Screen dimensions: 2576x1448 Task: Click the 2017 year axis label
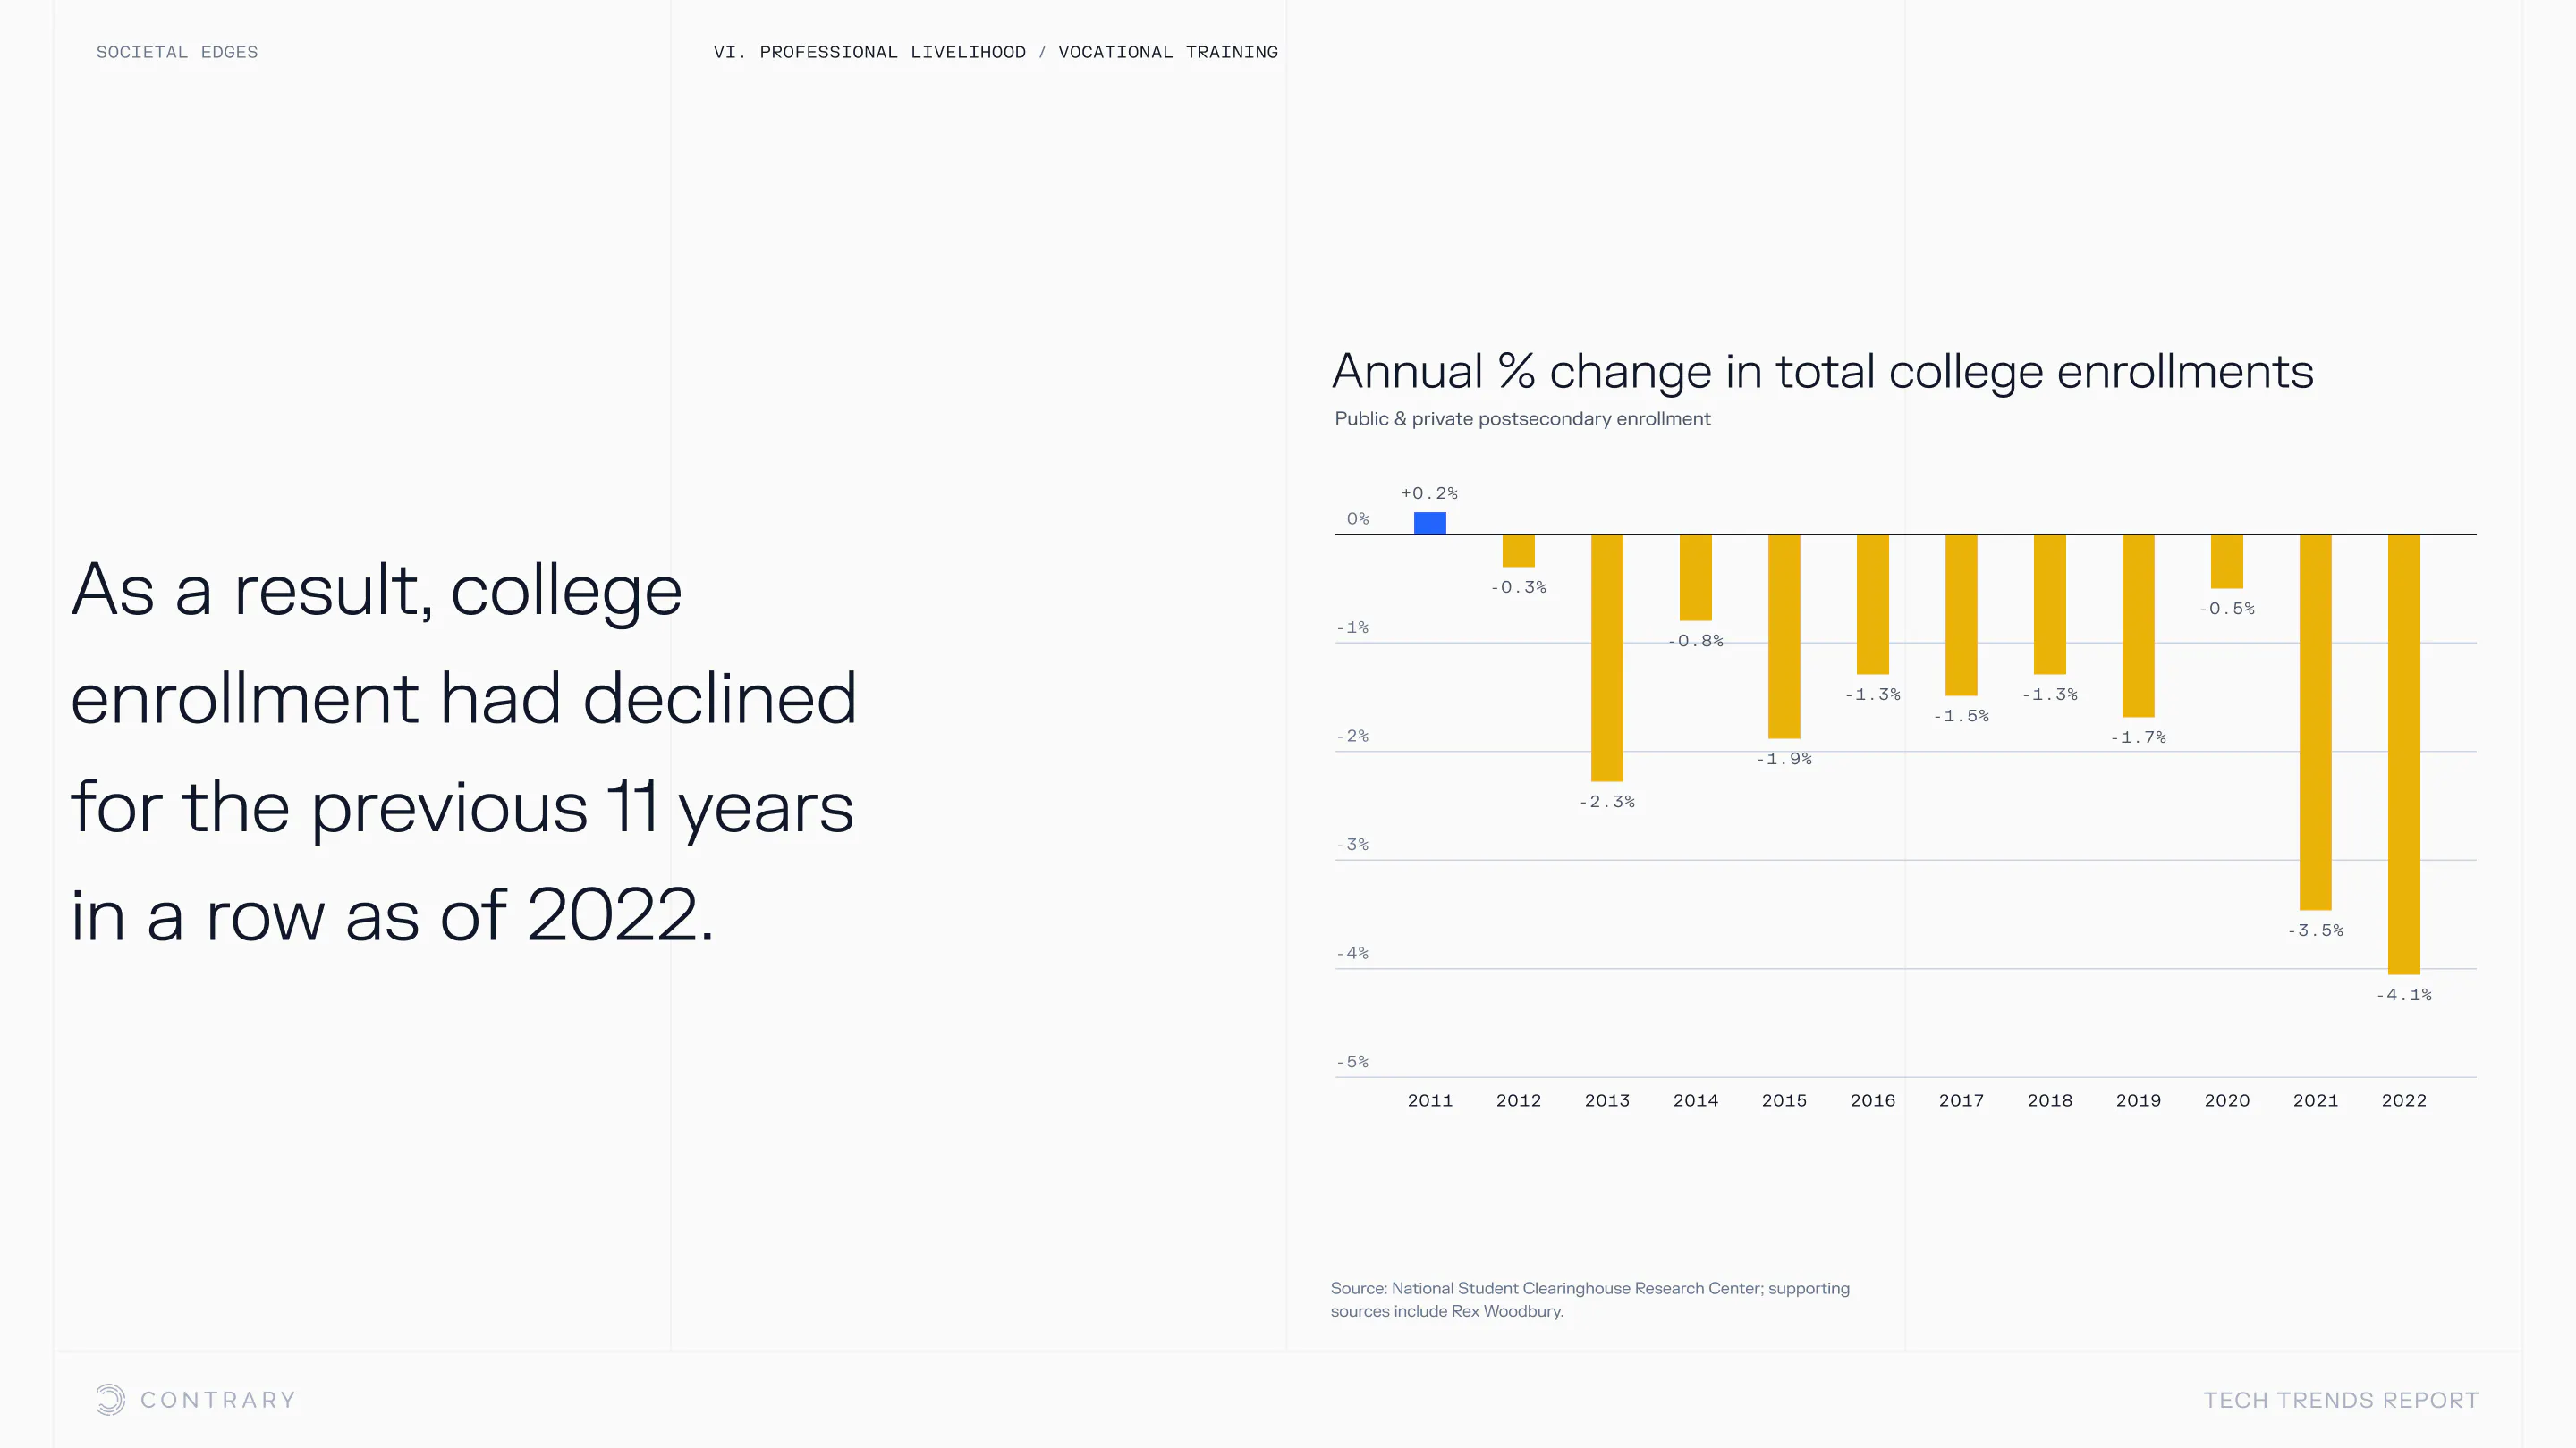click(x=1960, y=1100)
